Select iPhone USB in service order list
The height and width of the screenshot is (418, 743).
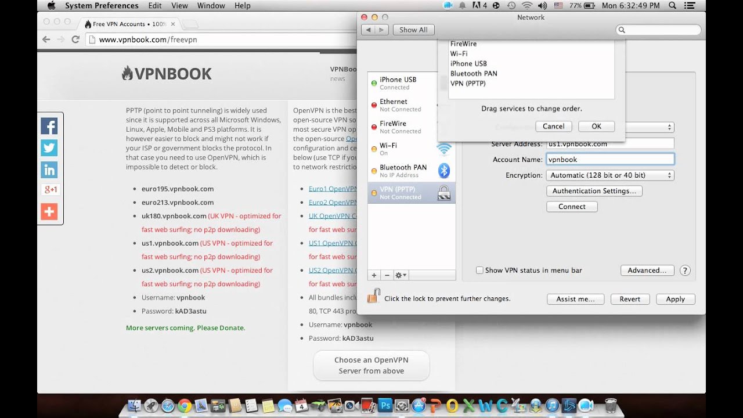(531, 64)
